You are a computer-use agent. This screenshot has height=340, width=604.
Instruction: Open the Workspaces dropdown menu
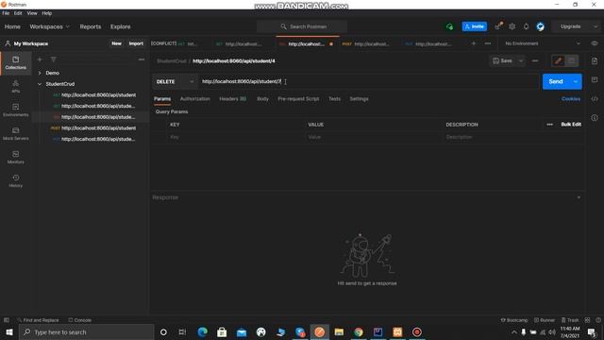[49, 26]
